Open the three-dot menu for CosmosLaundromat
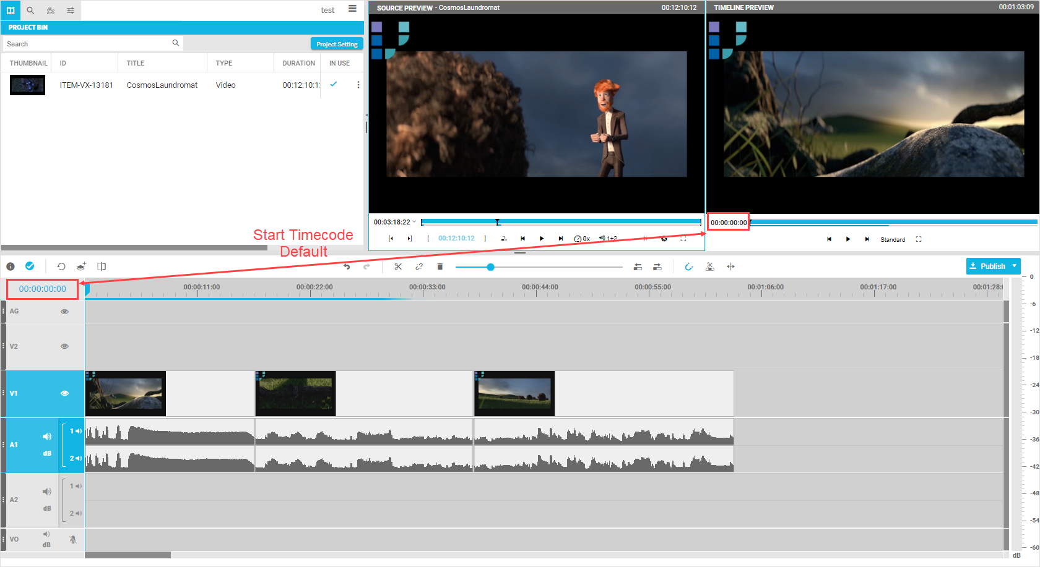The height and width of the screenshot is (567, 1040). click(x=358, y=85)
